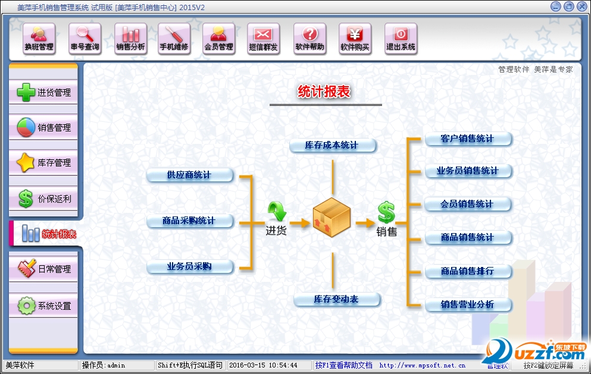
Task: Select 价保返利 price protection rebate item
Action: pos(43,199)
